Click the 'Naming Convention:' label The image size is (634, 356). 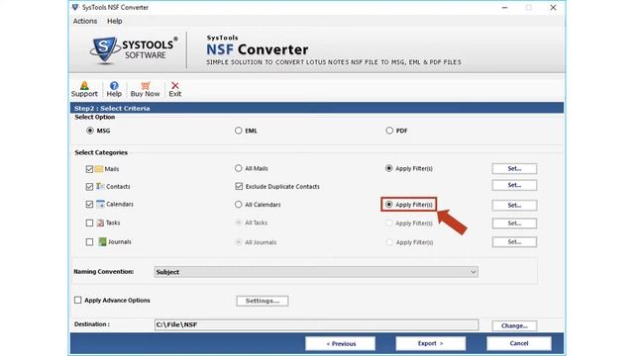[103, 272]
